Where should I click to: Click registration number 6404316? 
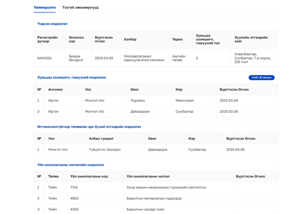45,58
